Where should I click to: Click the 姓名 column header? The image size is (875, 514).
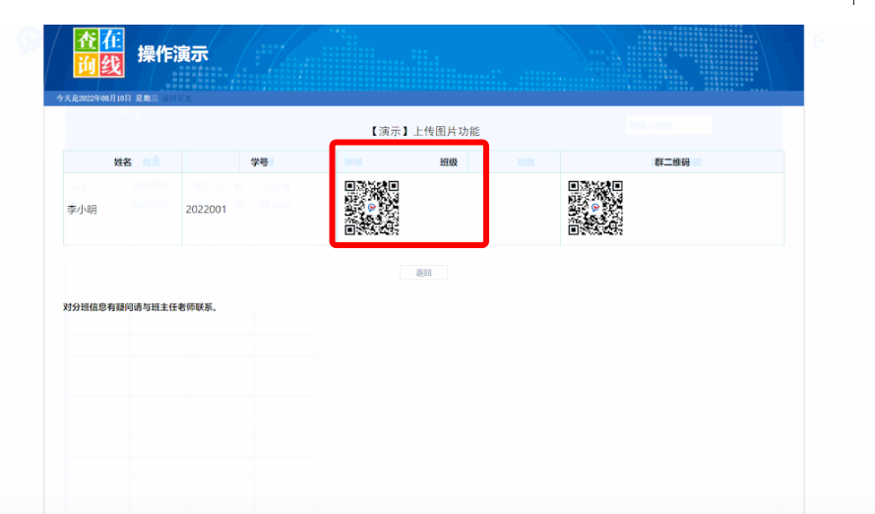click(x=123, y=161)
